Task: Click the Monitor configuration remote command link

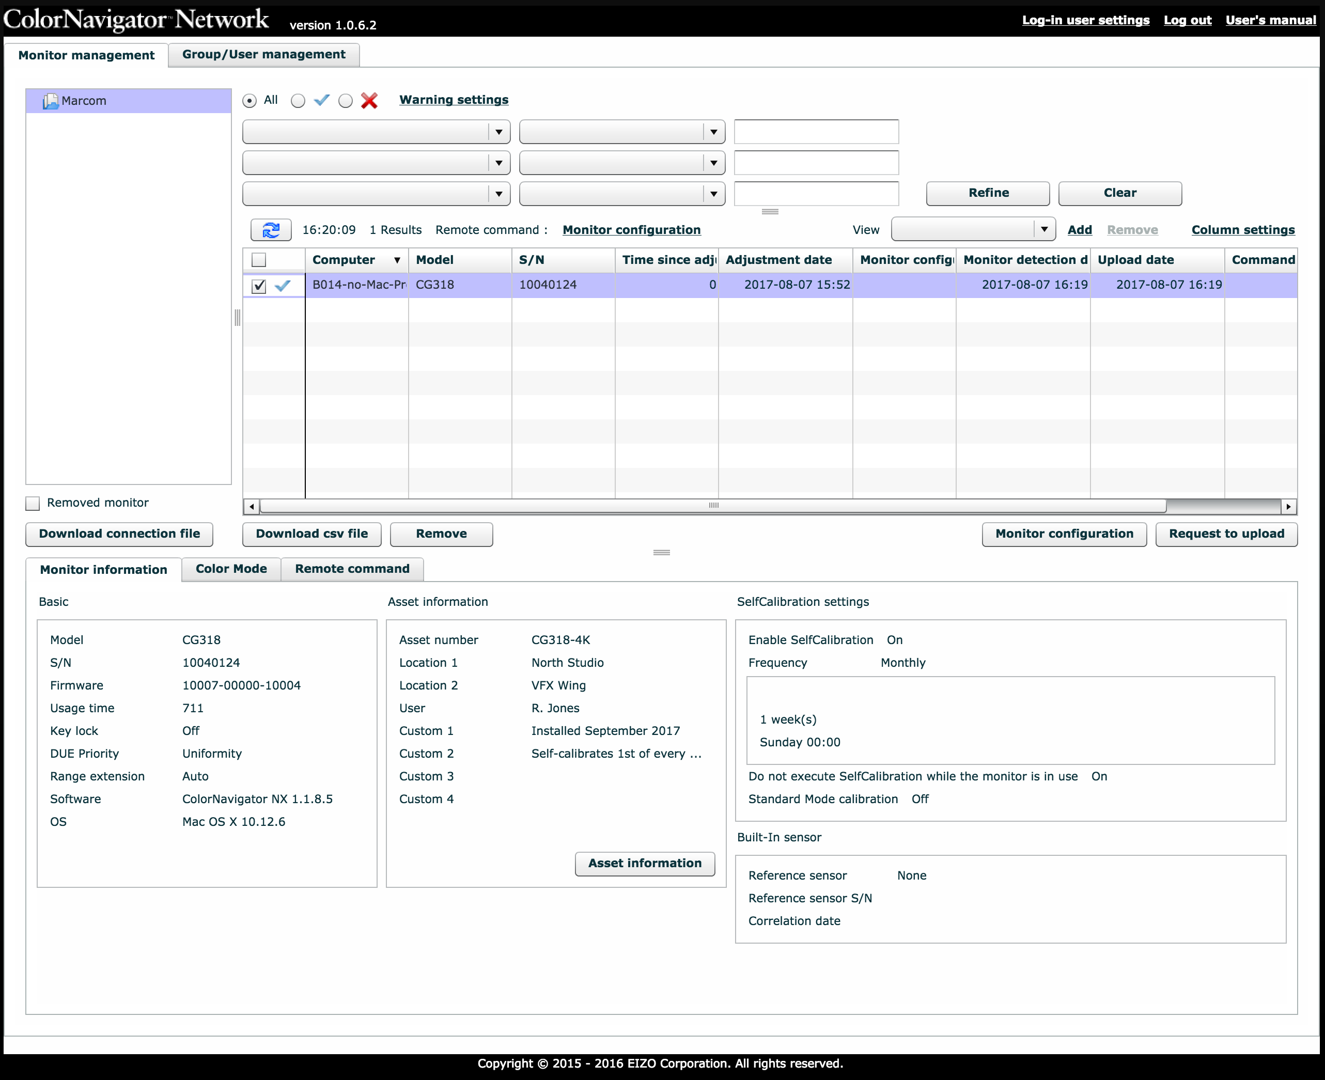Action: point(631,229)
